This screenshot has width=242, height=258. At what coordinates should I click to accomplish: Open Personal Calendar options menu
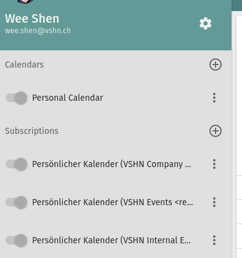click(214, 98)
